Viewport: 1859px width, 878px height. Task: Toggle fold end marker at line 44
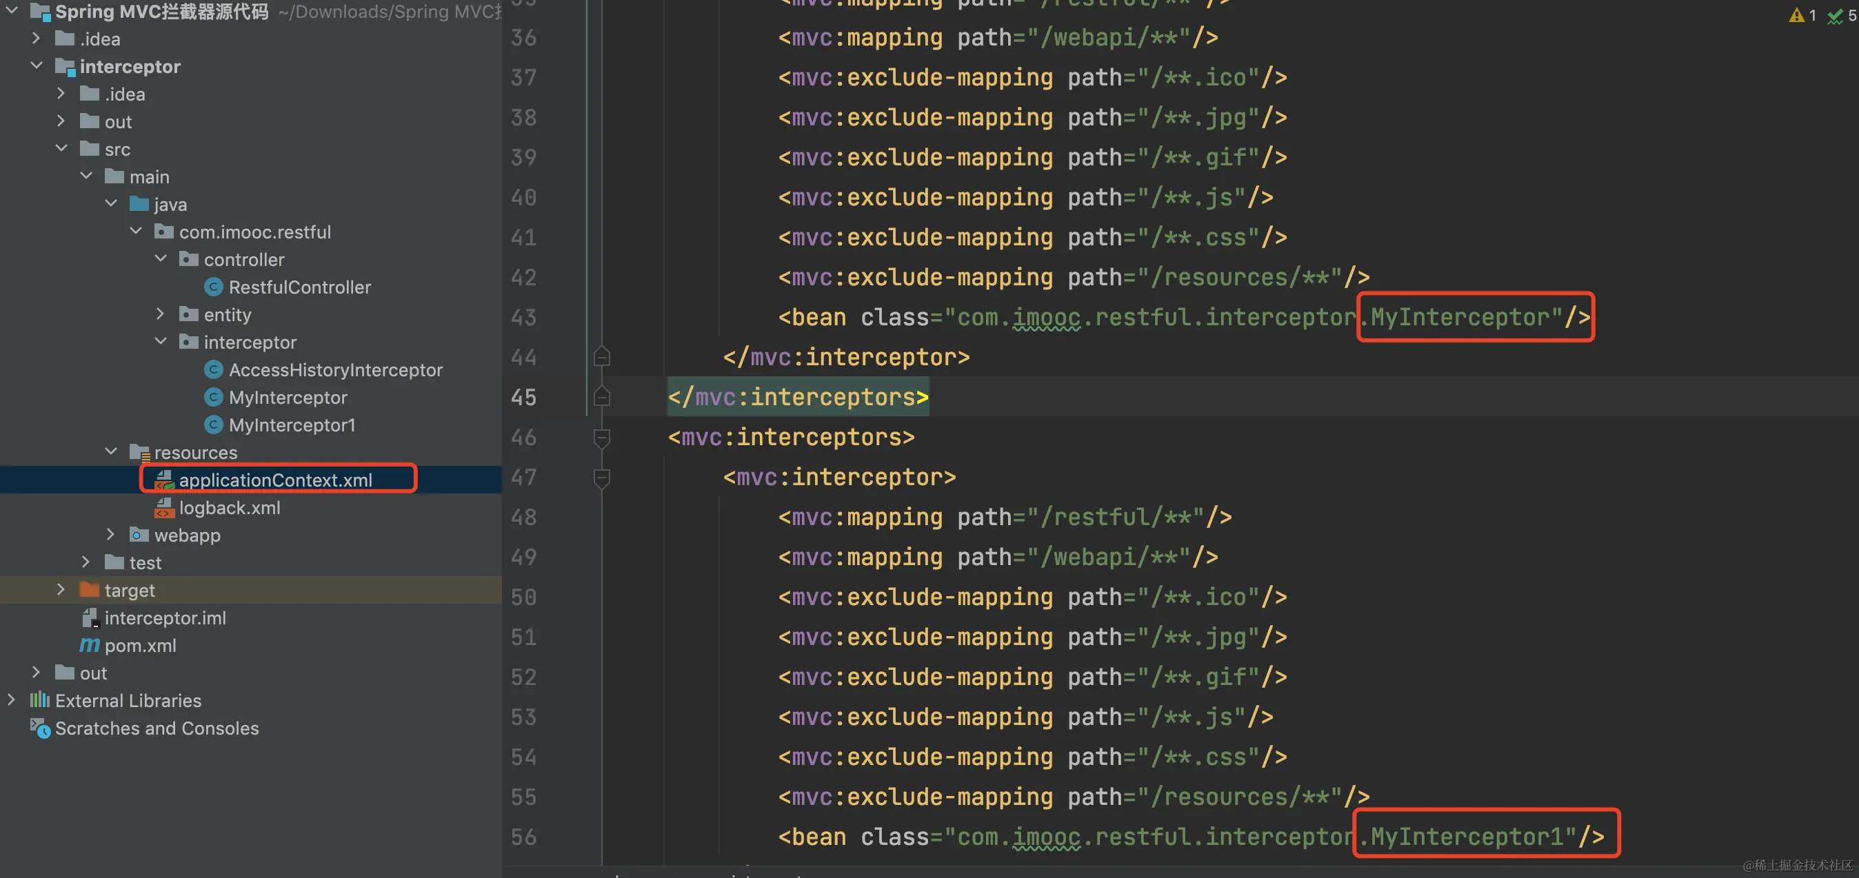pyautogui.click(x=601, y=357)
